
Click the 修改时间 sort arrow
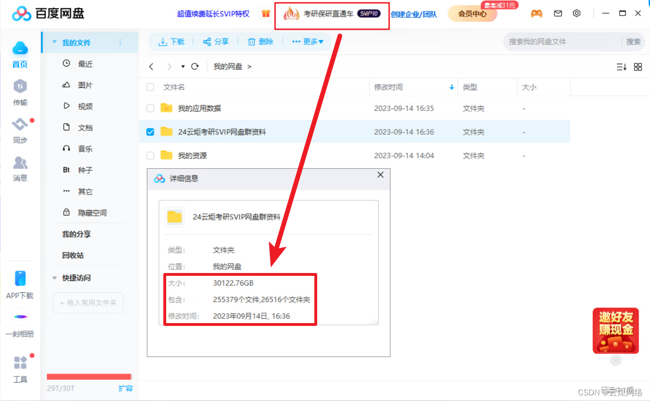point(452,87)
